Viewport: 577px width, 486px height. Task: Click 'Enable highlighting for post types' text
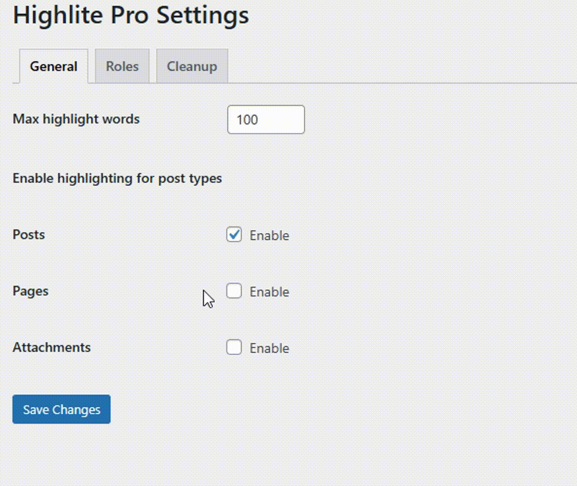(x=117, y=179)
